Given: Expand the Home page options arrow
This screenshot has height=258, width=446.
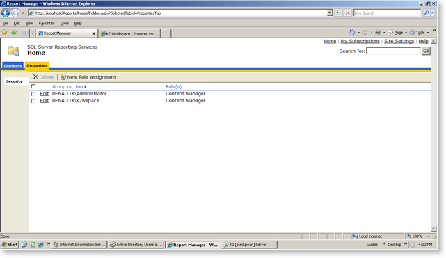Looking at the screenshot, I should click(358, 33).
